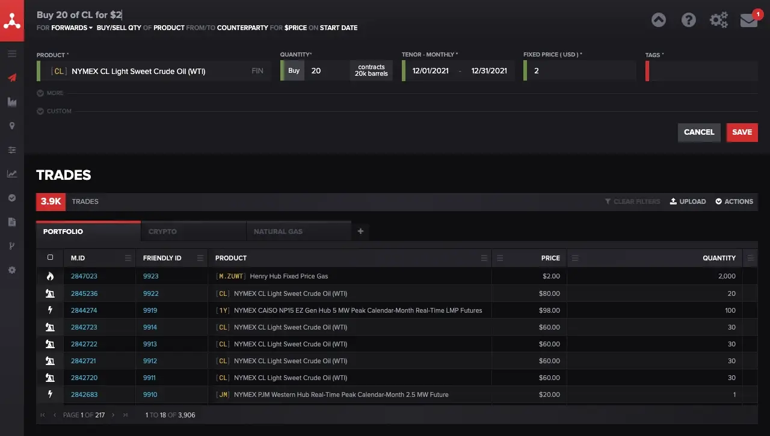Click UPLOAD trades
Screen dimensions: 770x436
point(688,201)
